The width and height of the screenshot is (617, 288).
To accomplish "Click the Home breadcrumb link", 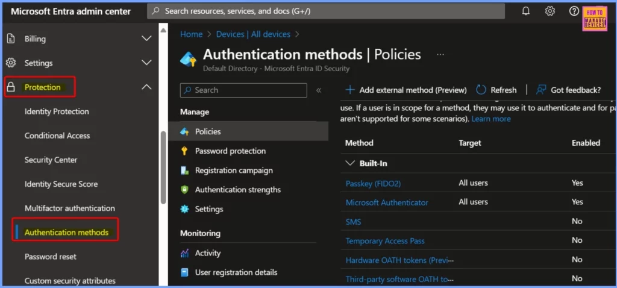I will coord(191,34).
